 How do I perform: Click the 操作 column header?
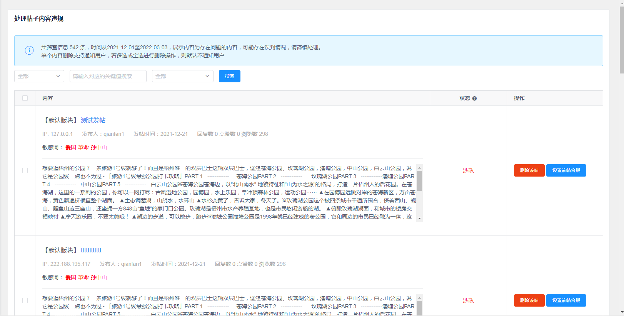[x=519, y=98]
